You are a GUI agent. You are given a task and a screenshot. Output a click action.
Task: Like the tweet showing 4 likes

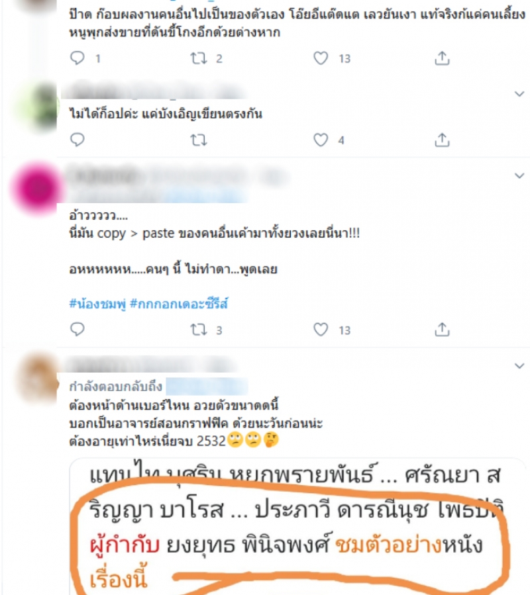[x=321, y=140]
